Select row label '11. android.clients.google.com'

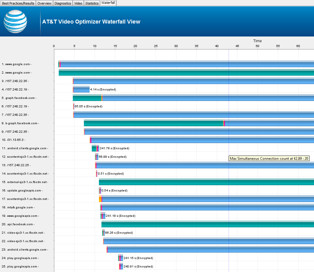[x=25, y=148]
